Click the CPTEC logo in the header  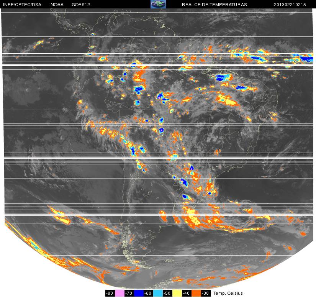158,4
